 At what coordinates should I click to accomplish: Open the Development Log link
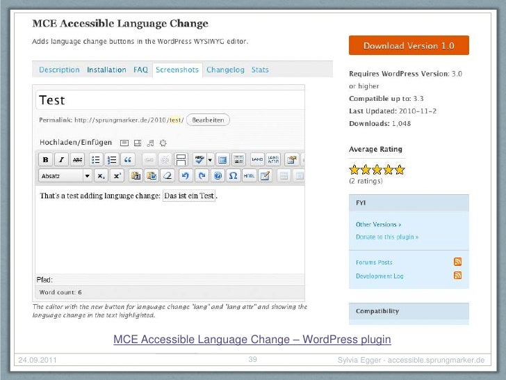point(379,276)
